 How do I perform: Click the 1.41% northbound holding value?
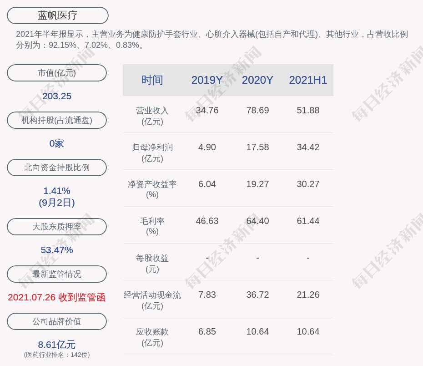(x=57, y=191)
